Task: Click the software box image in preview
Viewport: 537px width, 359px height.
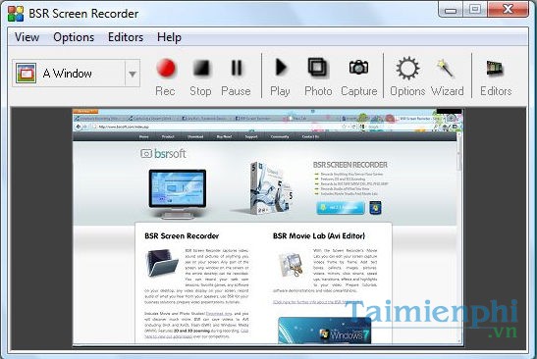Action: point(271,188)
